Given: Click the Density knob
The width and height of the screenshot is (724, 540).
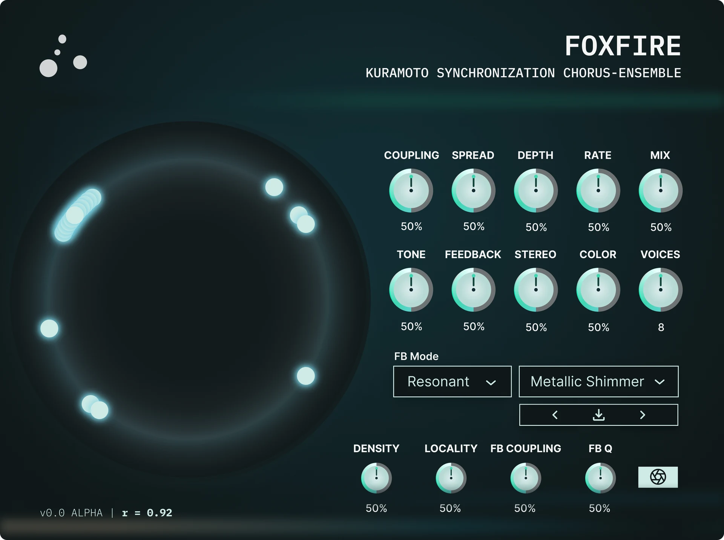Looking at the screenshot, I should [x=376, y=478].
